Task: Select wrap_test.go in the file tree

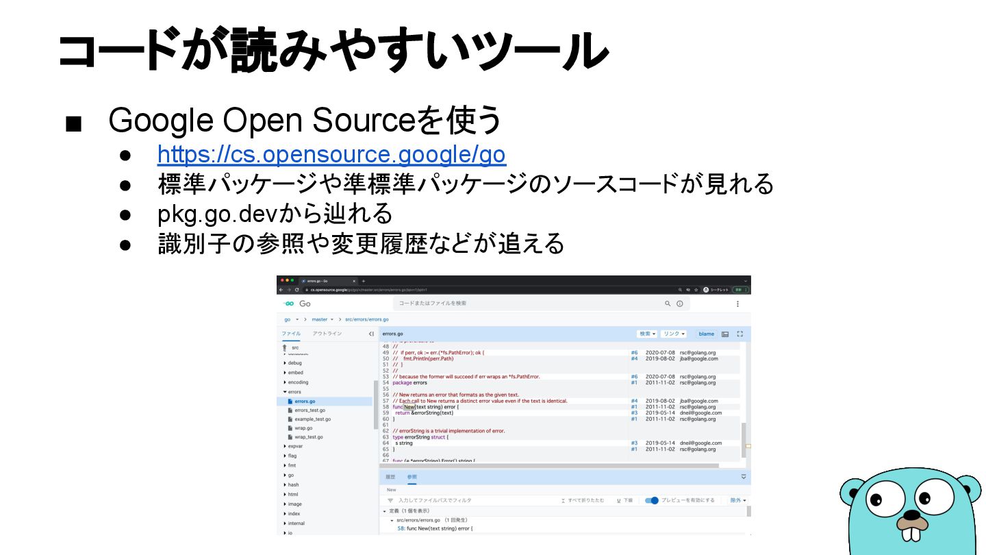Action: (x=309, y=436)
